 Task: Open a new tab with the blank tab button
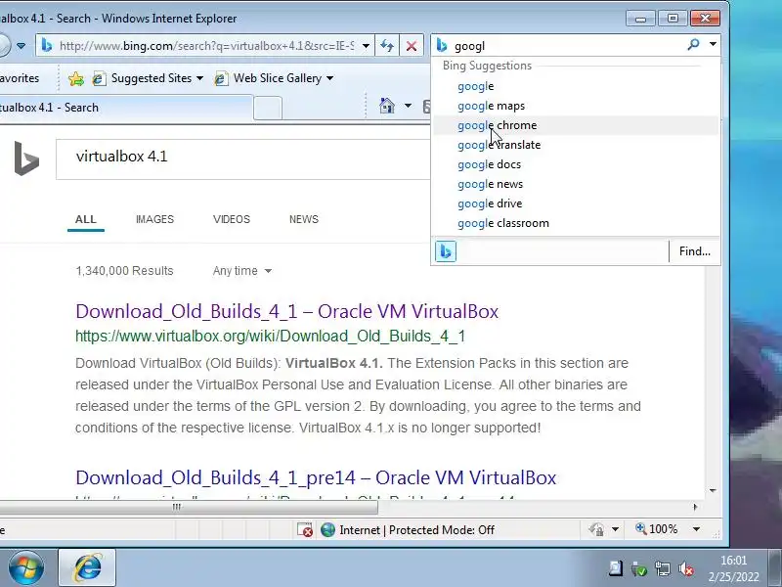tap(268, 108)
